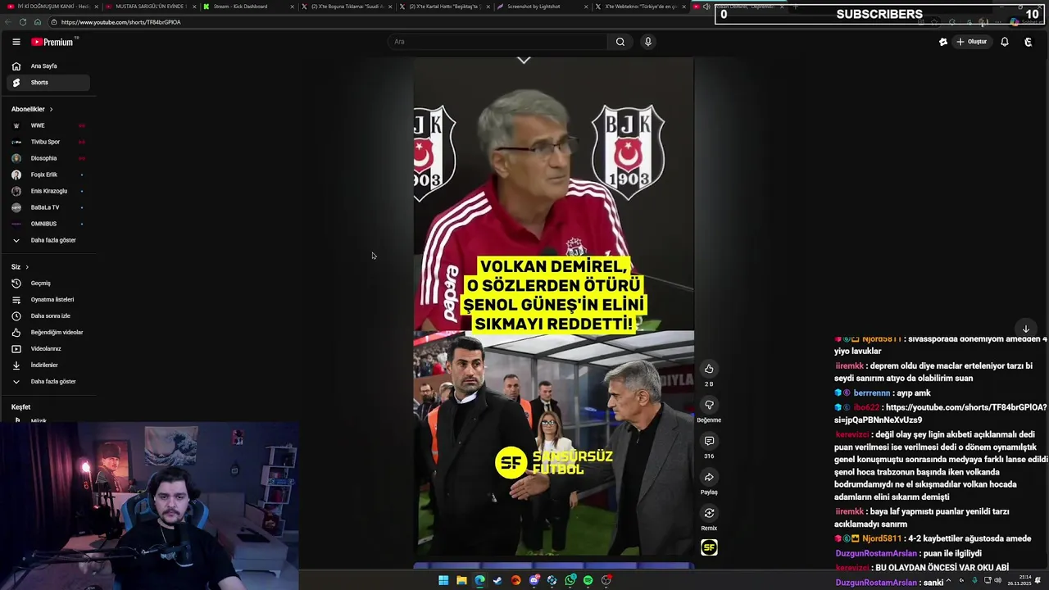The height and width of the screenshot is (590, 1049).
Task: Open ibo622's YouTube shorts link in chat
Action: pos(941,413)
